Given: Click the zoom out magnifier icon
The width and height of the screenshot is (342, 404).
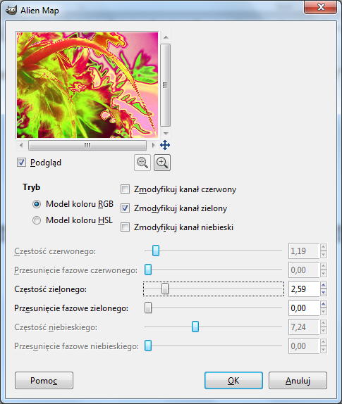Looking at the screenshot, I should (x=142, y=163).
